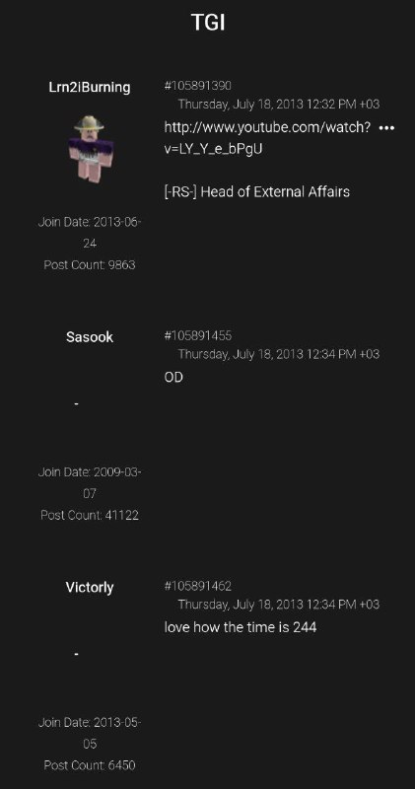Viewport: 415px width, 789px height.
Task: Click Sasook's Post Count 41122
Action: pos(90,515)
